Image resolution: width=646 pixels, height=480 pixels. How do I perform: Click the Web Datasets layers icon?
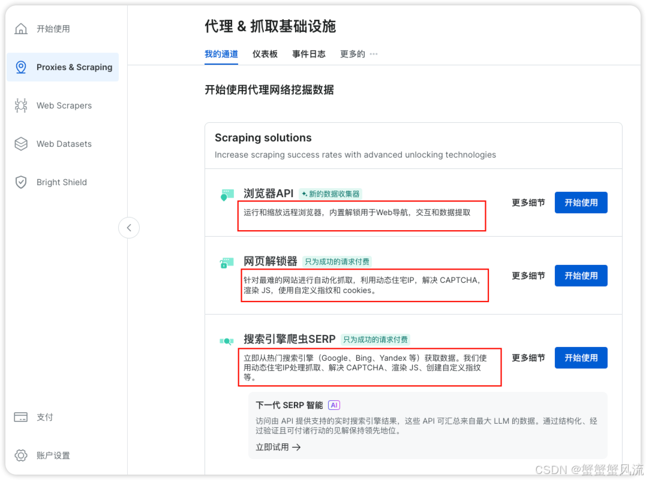21,144
